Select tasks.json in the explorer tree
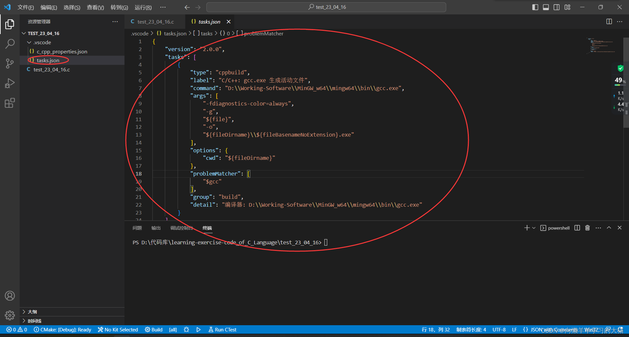629x337 pixels. (72, 61)
